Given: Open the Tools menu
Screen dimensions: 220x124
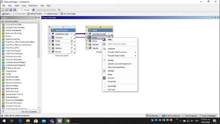Looking at the screenshot, I should point(17,6).
